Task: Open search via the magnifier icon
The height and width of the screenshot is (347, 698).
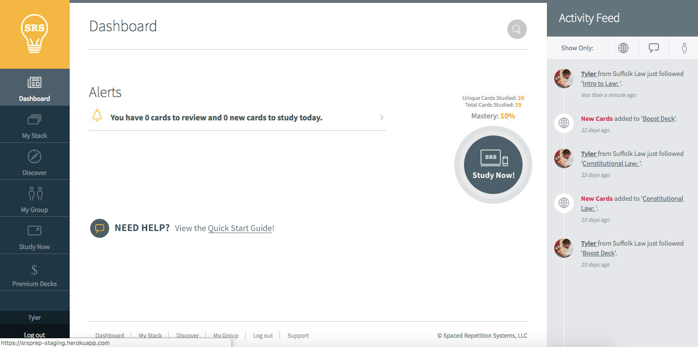Action: coord(517,29)
